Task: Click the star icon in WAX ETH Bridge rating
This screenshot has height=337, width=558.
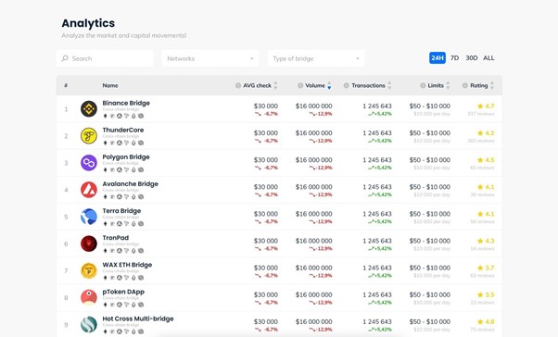Action: pos(480,268)
